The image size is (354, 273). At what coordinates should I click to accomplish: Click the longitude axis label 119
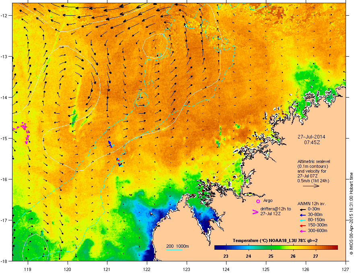(27, 269)
